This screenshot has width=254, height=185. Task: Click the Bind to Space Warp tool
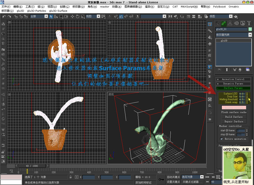tap(26, 16)
